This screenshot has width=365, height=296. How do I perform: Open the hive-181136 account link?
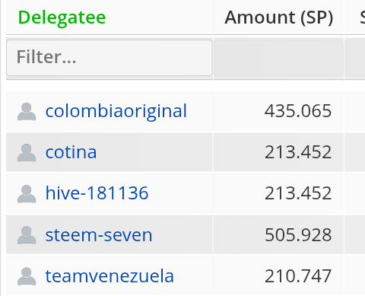point(97,193)
